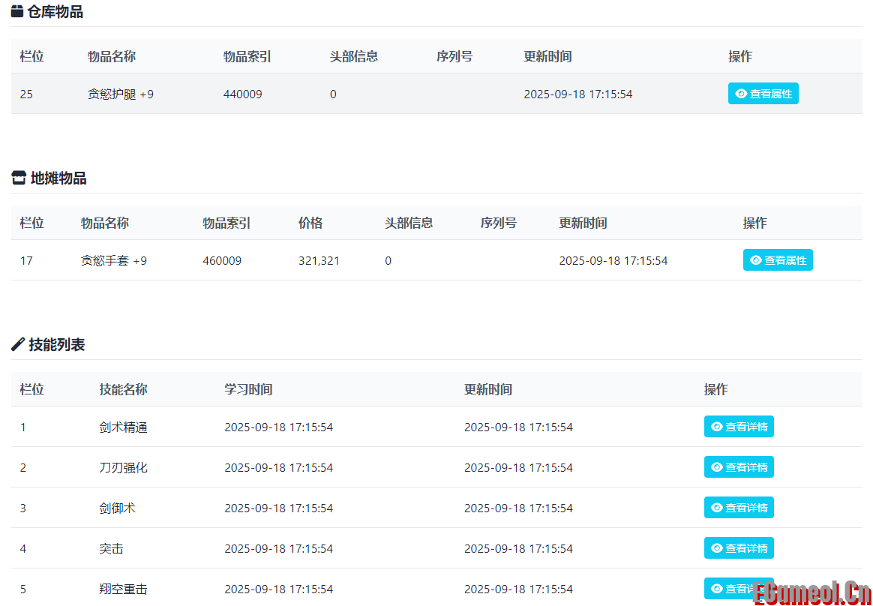Click the 头部信息 header in warehouse table

point(353,57)
